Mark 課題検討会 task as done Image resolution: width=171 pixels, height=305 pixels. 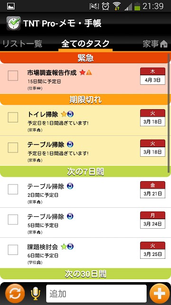coord(13,250)
